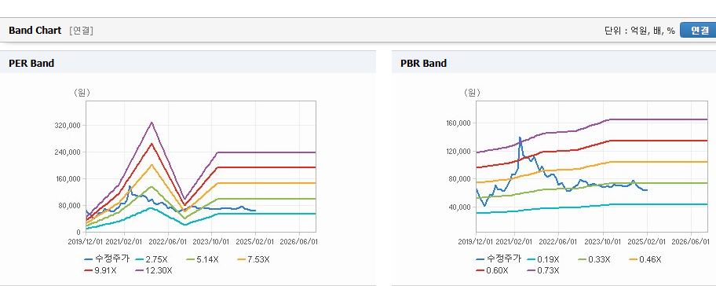This screenshot has width=716, height=286.
Task: Click the Band Chart section heading
Action: (35, 30)
